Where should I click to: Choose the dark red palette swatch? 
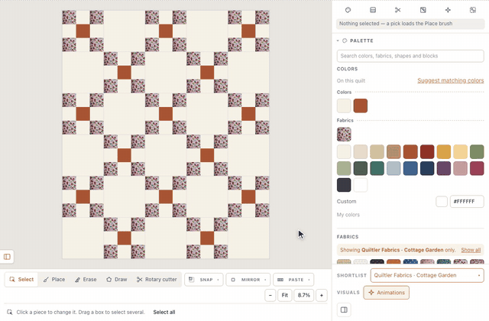pos(427,151)
